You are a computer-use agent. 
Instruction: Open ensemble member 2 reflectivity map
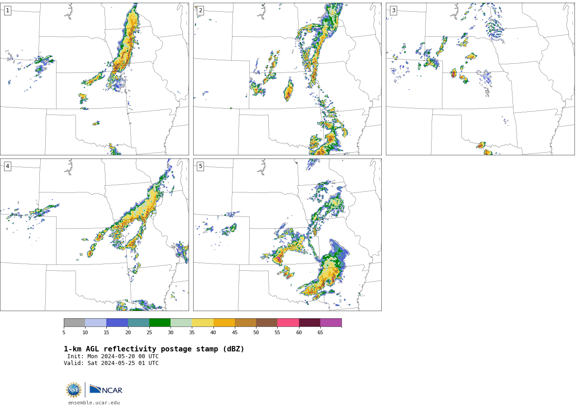click(287, 79)
